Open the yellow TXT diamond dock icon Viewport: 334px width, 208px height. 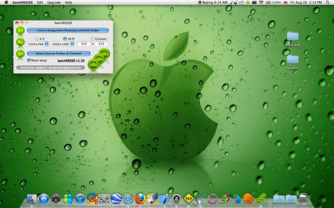tap(189, 199)
